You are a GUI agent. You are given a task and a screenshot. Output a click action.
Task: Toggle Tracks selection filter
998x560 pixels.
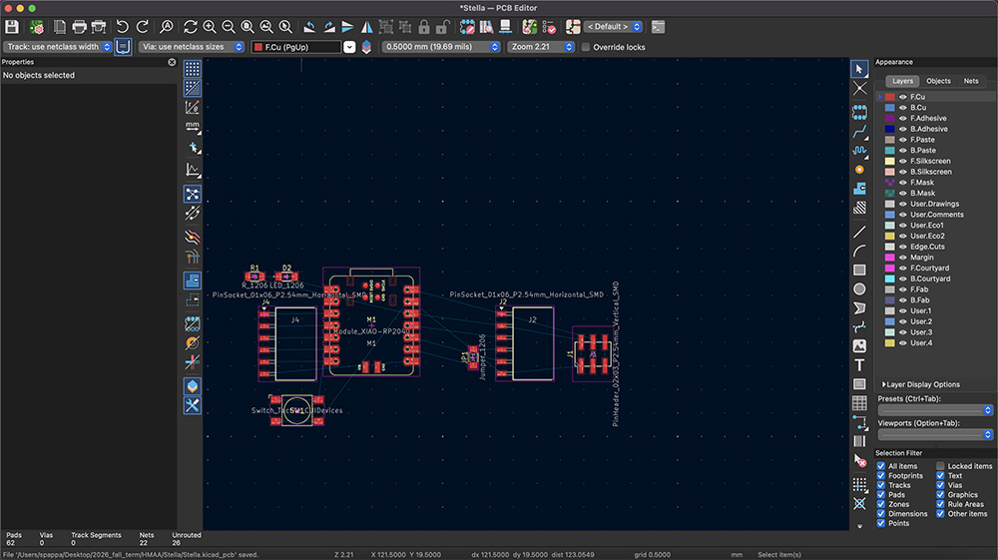[881, 485]
